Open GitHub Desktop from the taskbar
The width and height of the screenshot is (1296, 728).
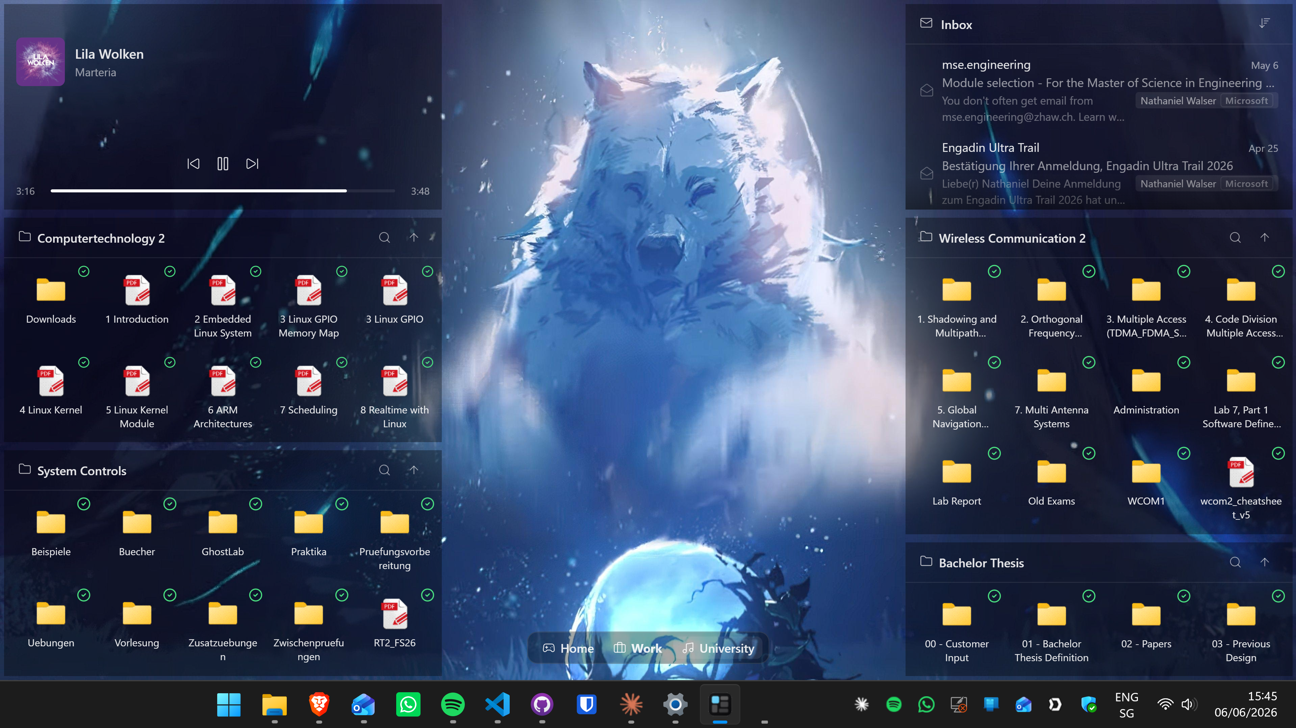click(542, 704)
